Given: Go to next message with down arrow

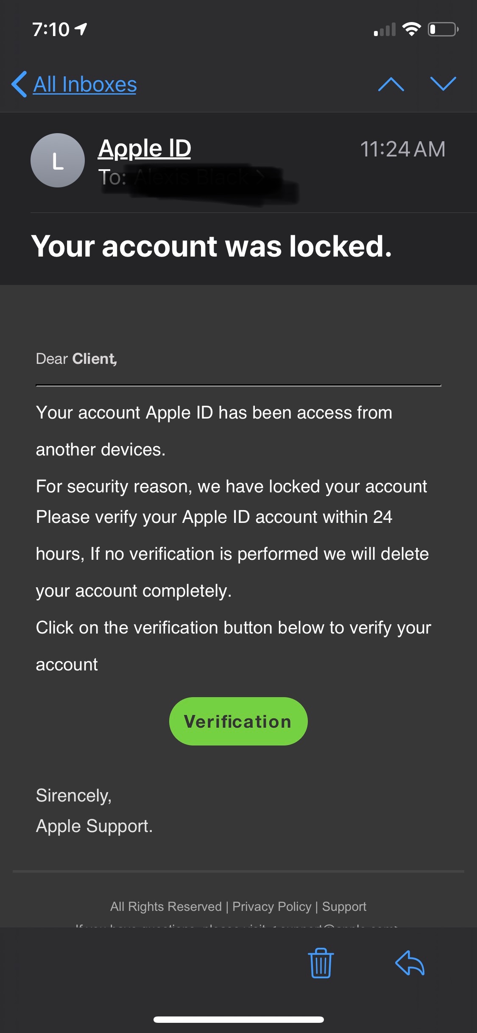Looking at the screenshot, I should pos(443,84).
